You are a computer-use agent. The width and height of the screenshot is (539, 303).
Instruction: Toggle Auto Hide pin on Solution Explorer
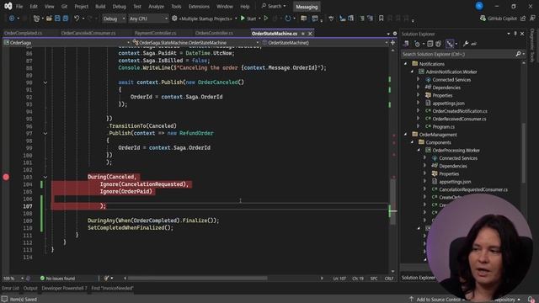tap(515, 34)
